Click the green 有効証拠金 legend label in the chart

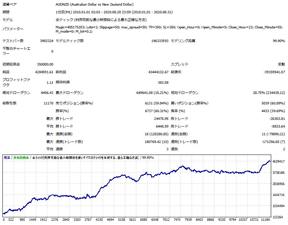[21, 158]
